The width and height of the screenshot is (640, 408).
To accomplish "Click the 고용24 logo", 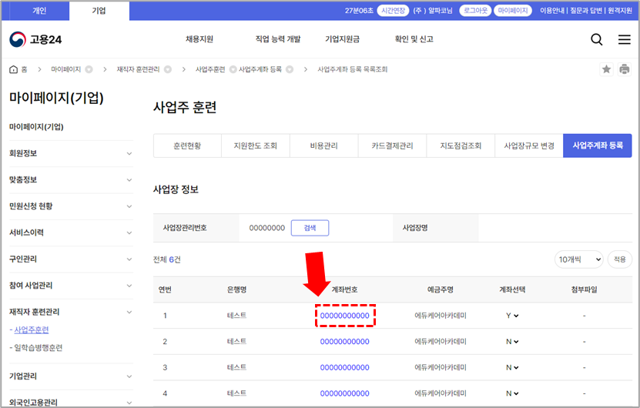I will tap(36, 40).
